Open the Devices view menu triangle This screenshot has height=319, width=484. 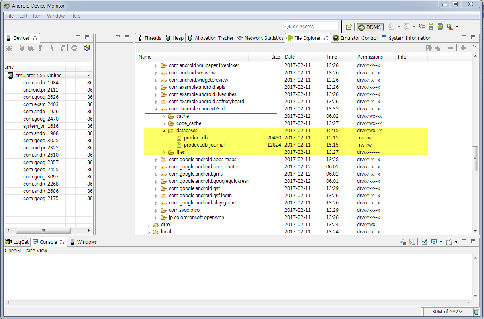(x=10, y=56)
